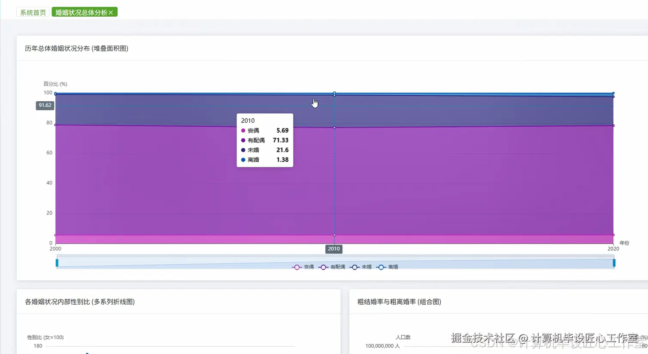648x354 pixels.
Task: Open the 婚姻状况总体分析 tab
Action: [81, 12]
